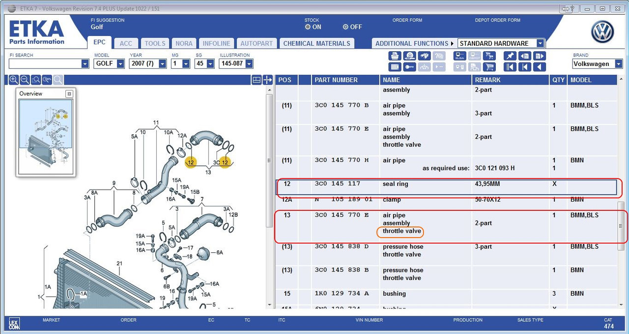Click the arrow icon beside the layout button
This screenshot has width=629, height=334.
268,80
